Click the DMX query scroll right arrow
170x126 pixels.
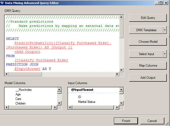pos(117,74)
